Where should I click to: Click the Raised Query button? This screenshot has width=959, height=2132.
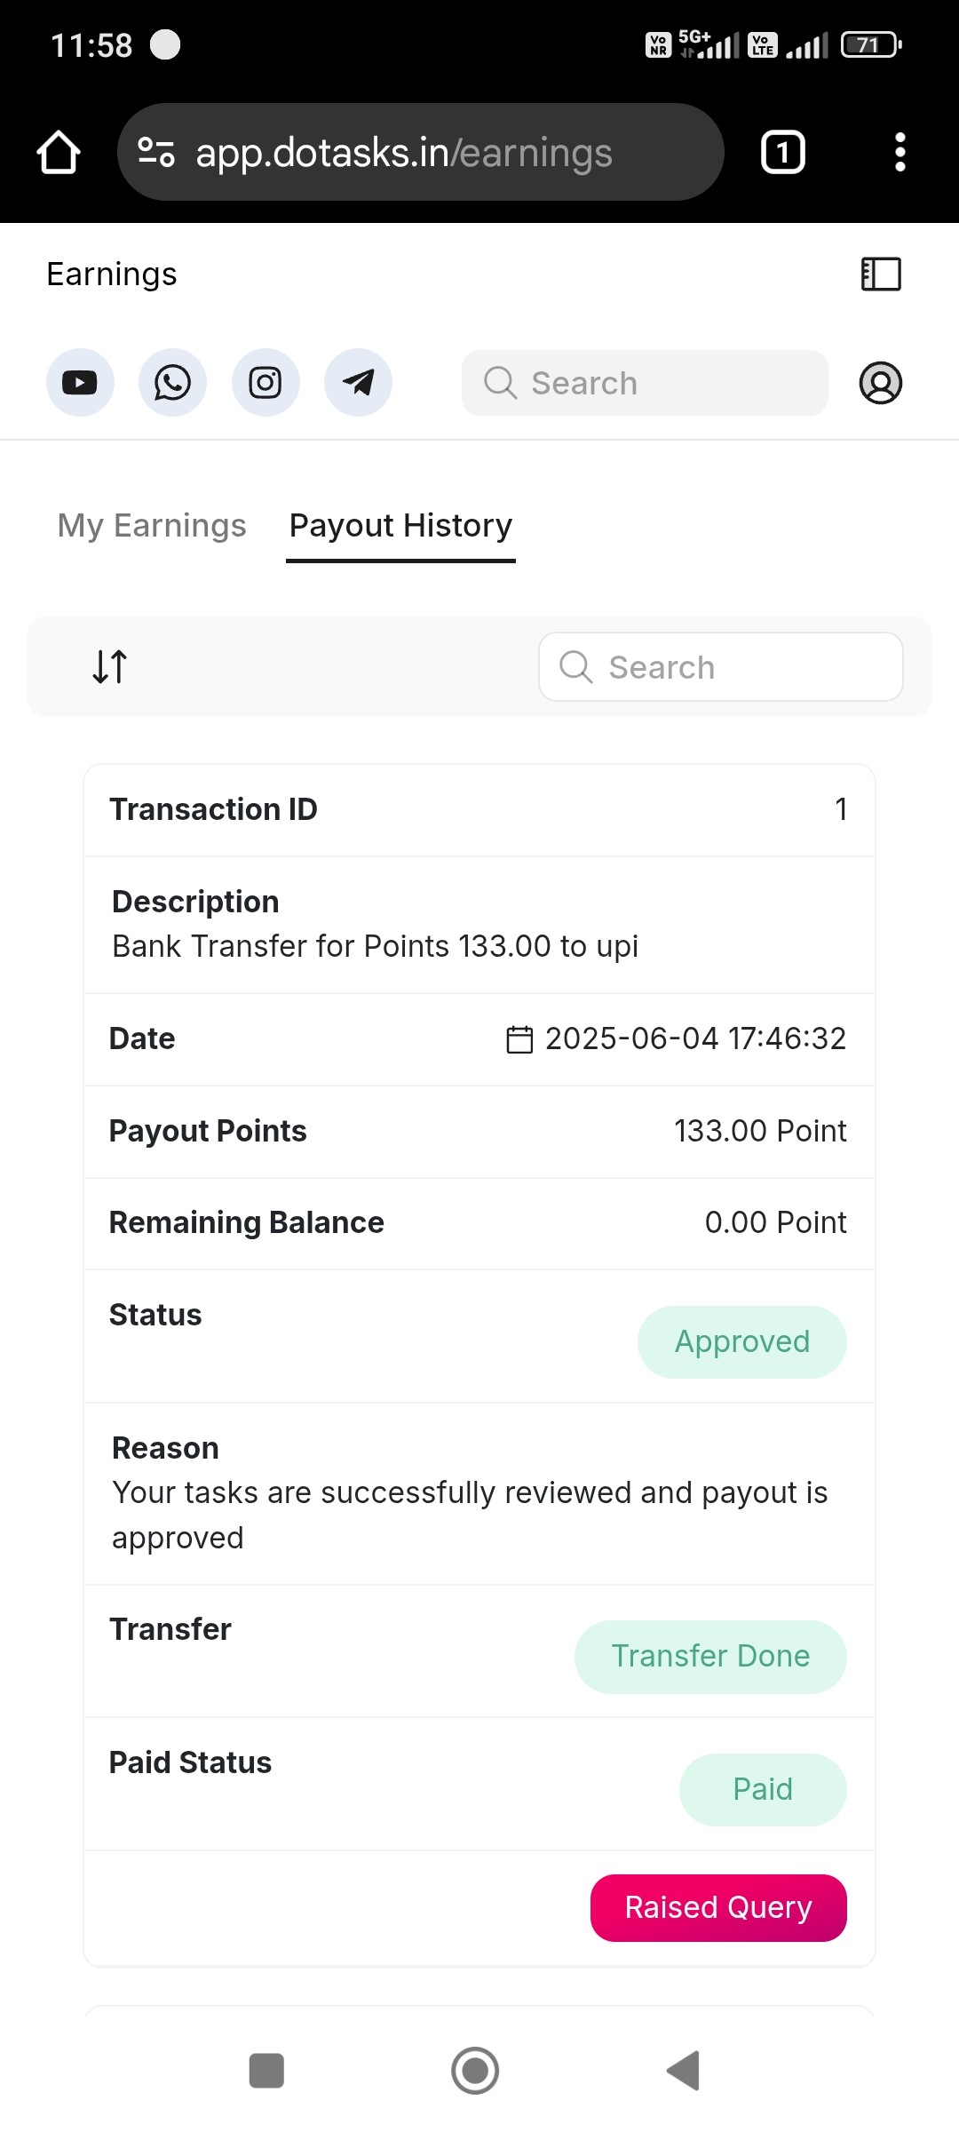coord(718,1907)
